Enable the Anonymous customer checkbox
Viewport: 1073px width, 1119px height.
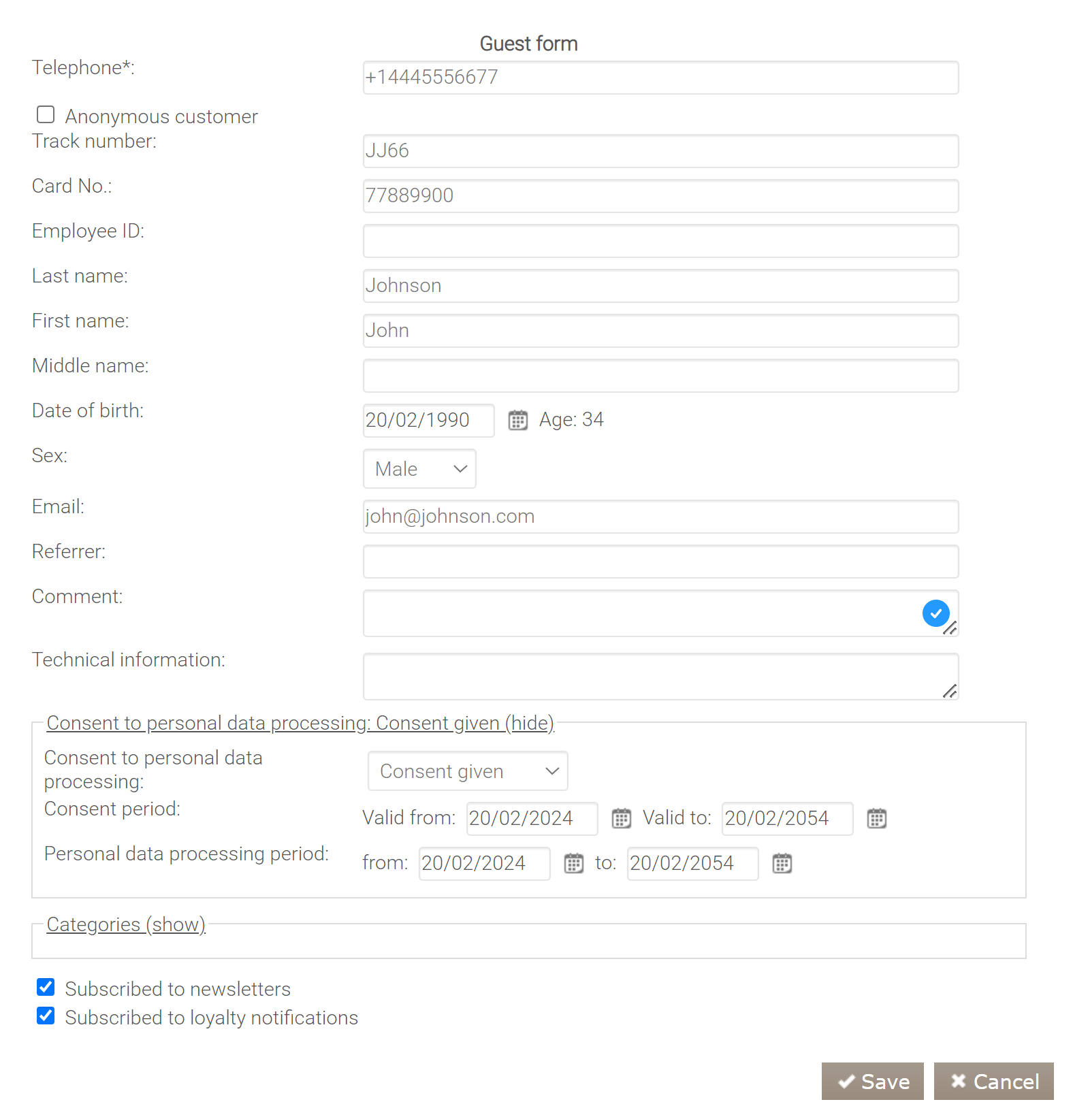pyautogui.click(x=46, y=114)
